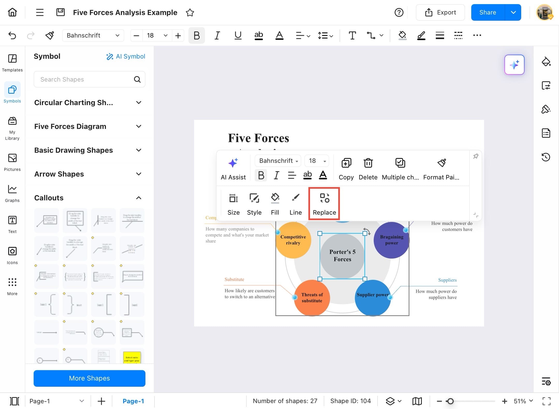
Task: Switch to the Page-1 tab
Action: click(133, 401)
